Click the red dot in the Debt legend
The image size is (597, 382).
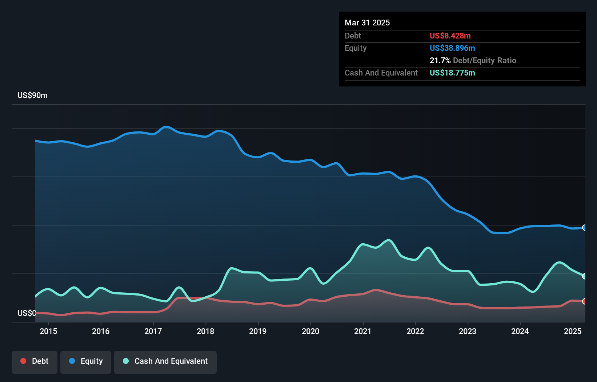(23, 361)
